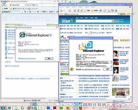Click the 图片 tab on MSN search
Screen dimensions: 138x110
[x=82, y=18]
